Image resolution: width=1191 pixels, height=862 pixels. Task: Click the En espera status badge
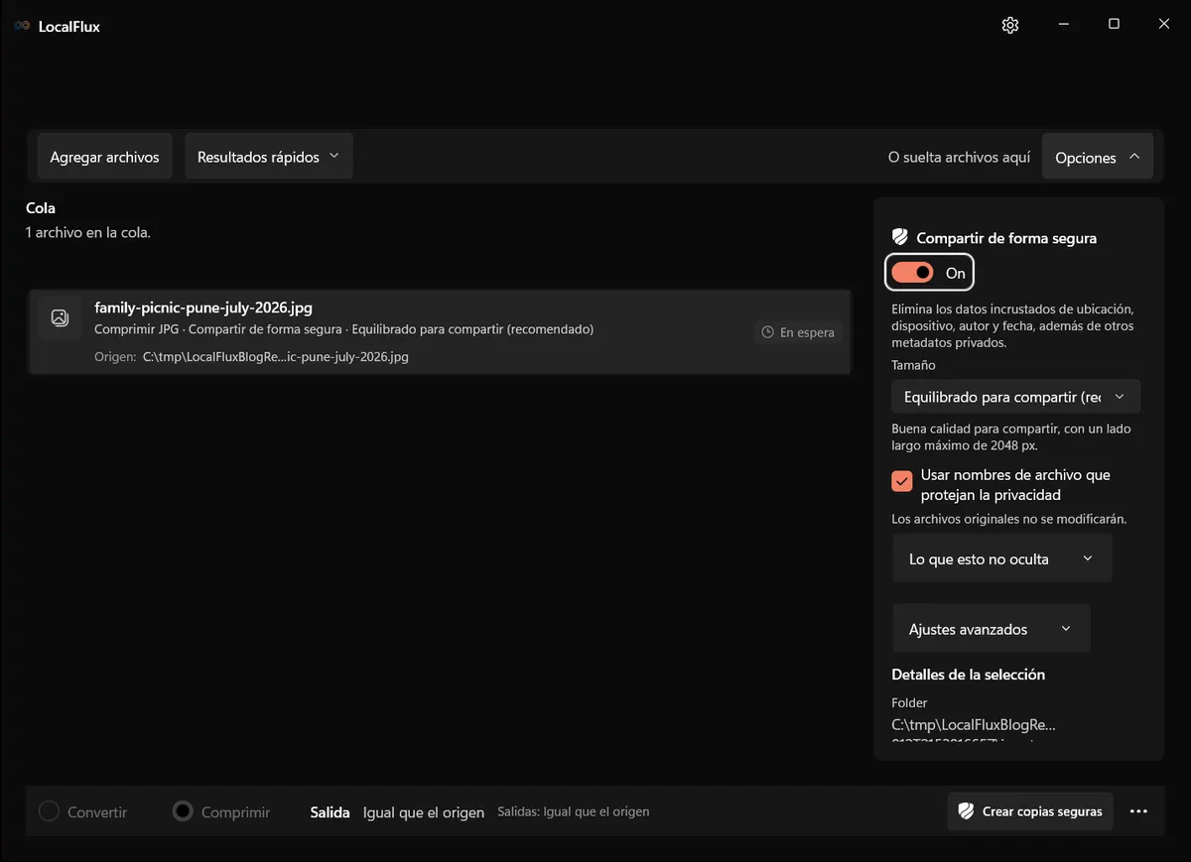[798, 332]
